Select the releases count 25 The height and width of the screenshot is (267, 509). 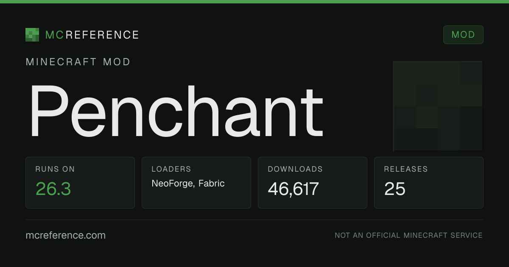[x=394, y=189]
